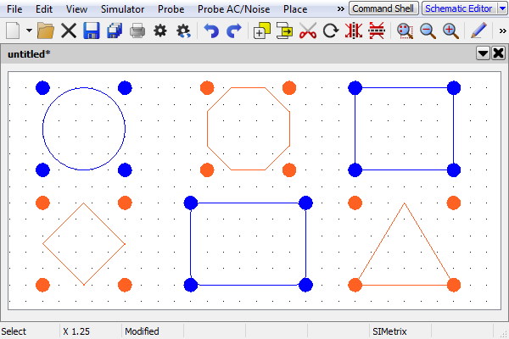Open the untitled sheet's down-arrow menu
Viewport: 509px width, 339px height.
(x=483, y=53)
